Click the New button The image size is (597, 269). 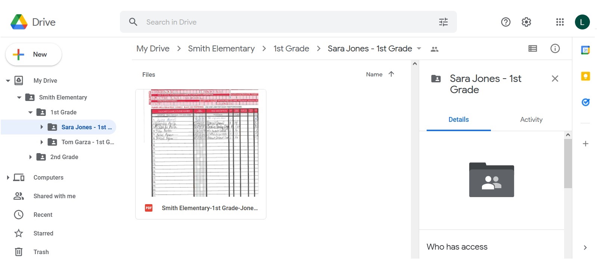coord(34,54)
